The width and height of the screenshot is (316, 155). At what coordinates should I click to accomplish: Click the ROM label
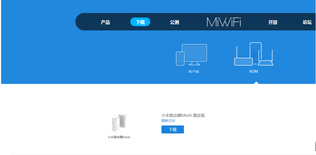pyautogui.click(x=253, y=72)
